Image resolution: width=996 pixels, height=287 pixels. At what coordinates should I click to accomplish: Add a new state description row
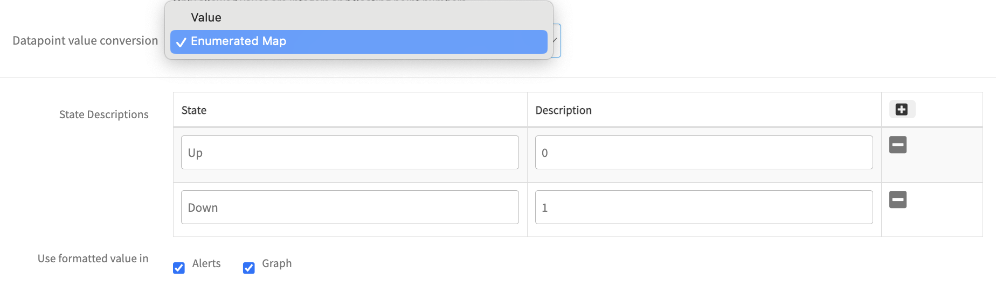(902, 110)
